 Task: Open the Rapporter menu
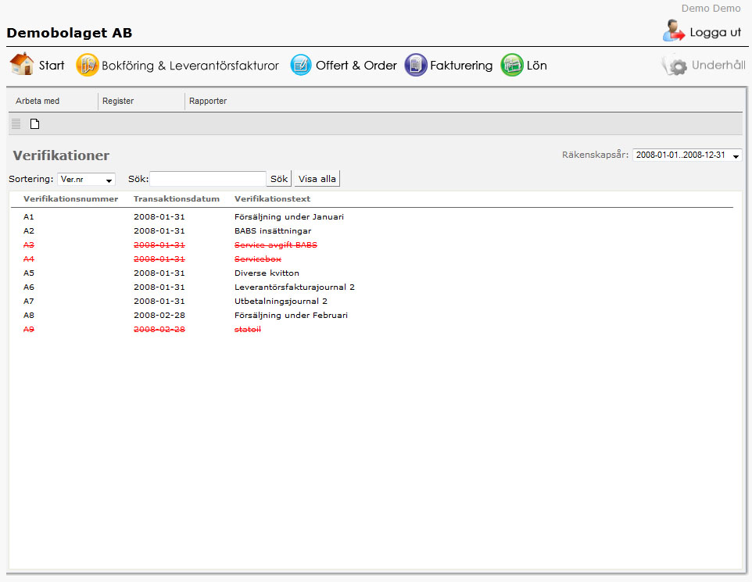[208, 101]
